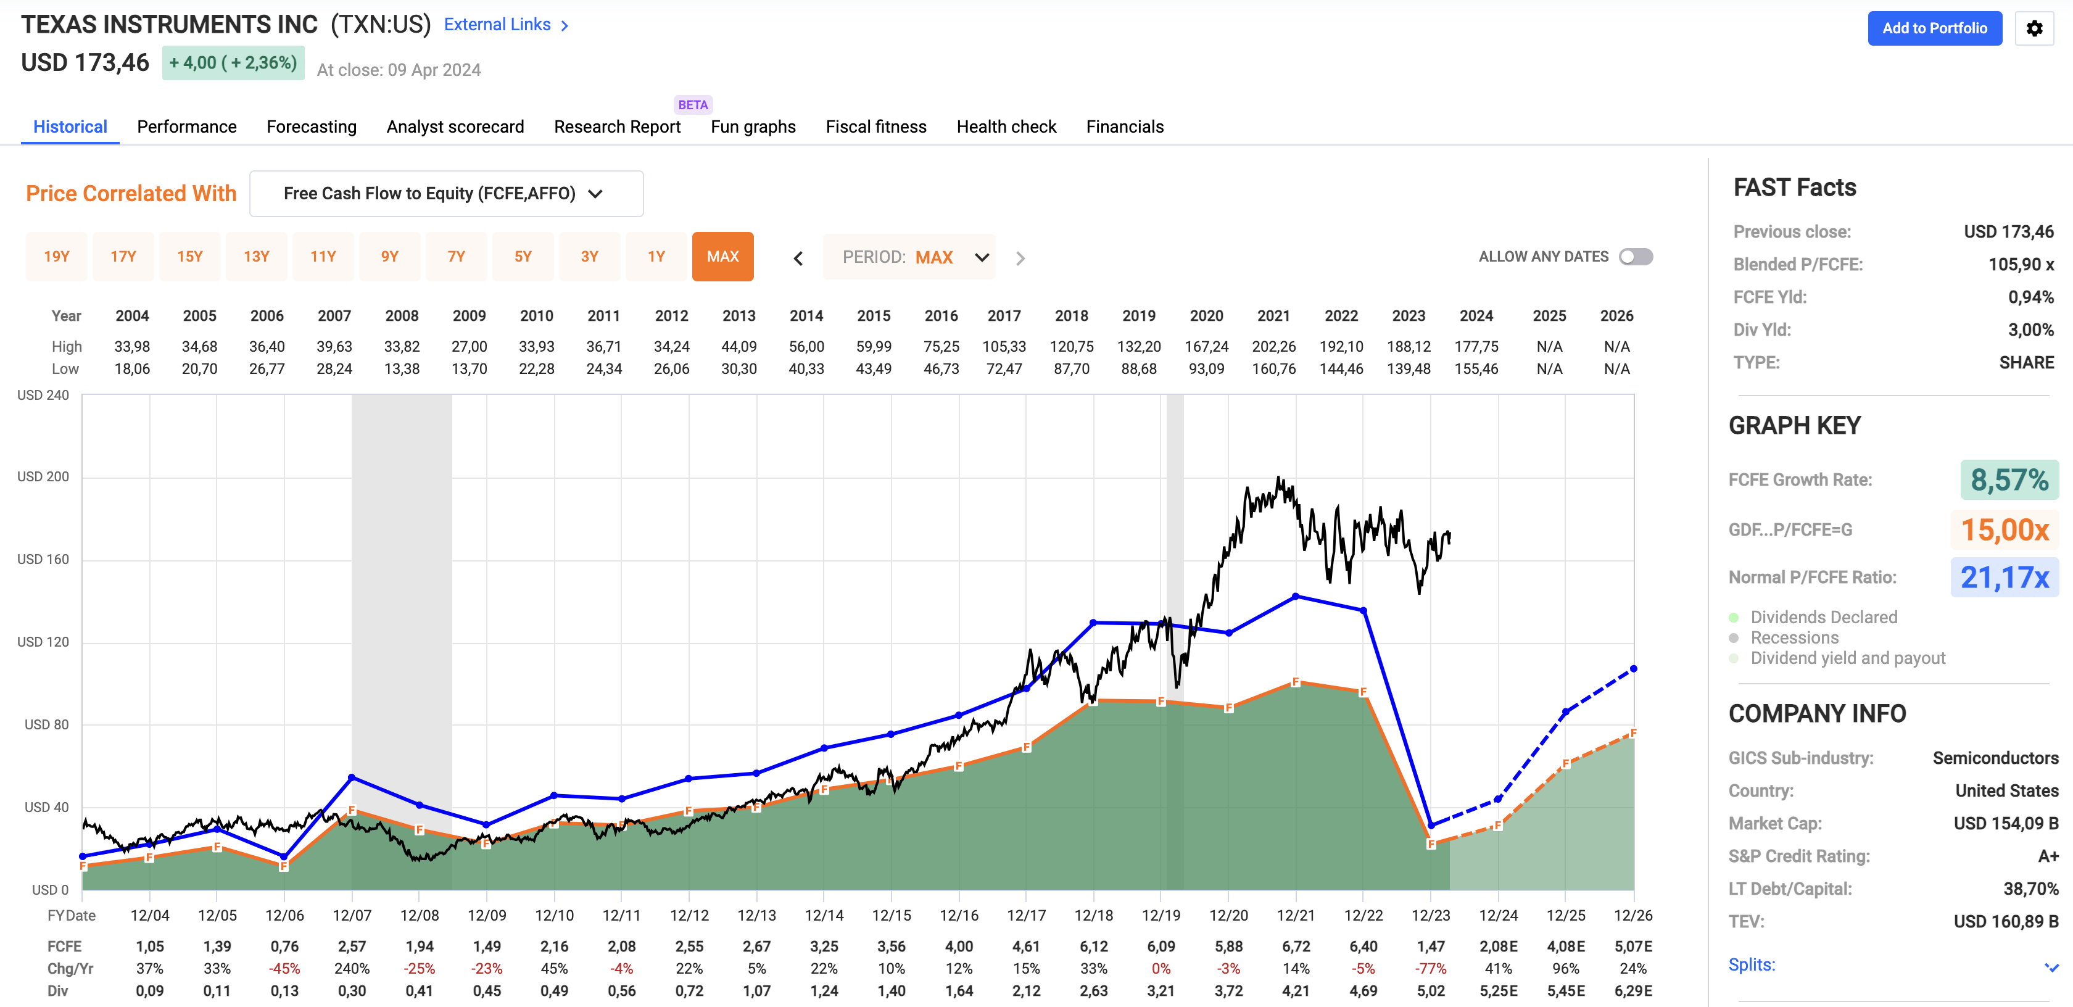
Task: Click the F marker at 12/23
Action: point(1431,843)
